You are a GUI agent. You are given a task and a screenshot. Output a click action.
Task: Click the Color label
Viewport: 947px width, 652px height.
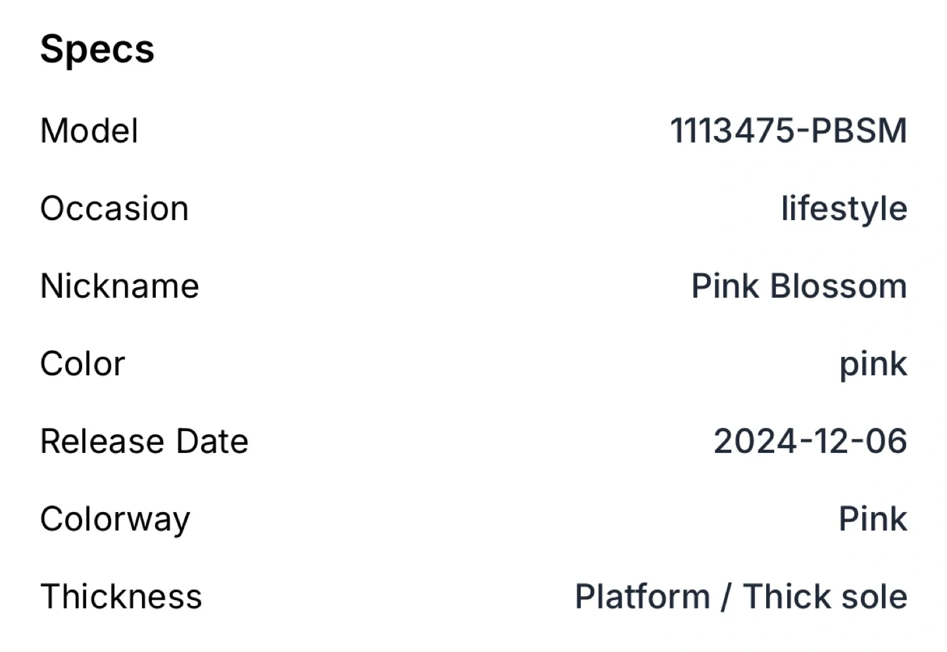[83, 363]
